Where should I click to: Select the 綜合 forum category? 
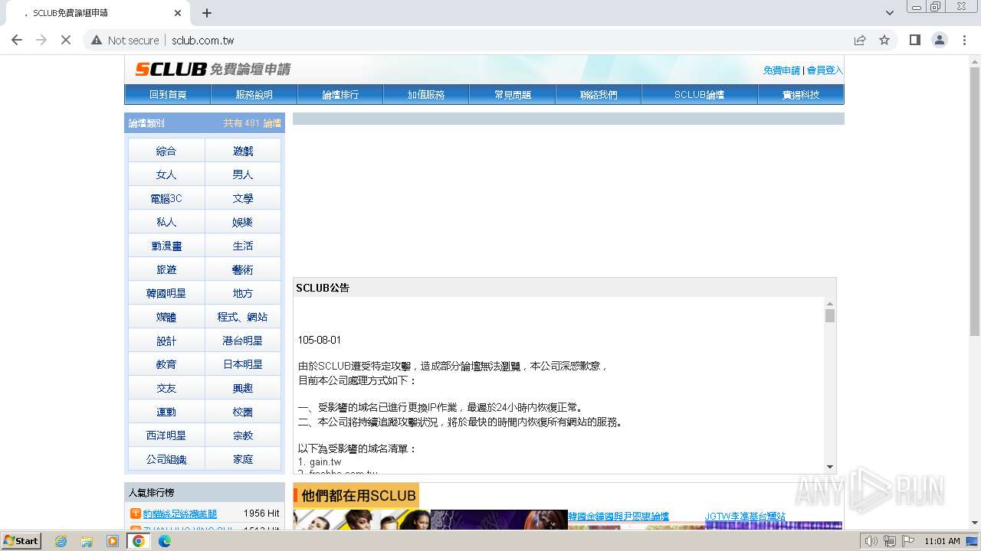click(x=166, y=151)
